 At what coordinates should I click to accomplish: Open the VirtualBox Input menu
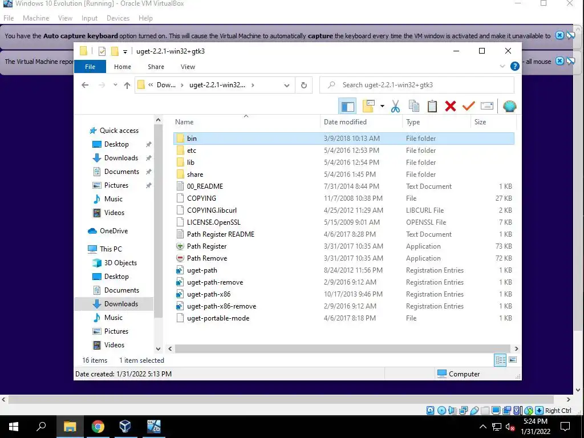tap(90, 18)
